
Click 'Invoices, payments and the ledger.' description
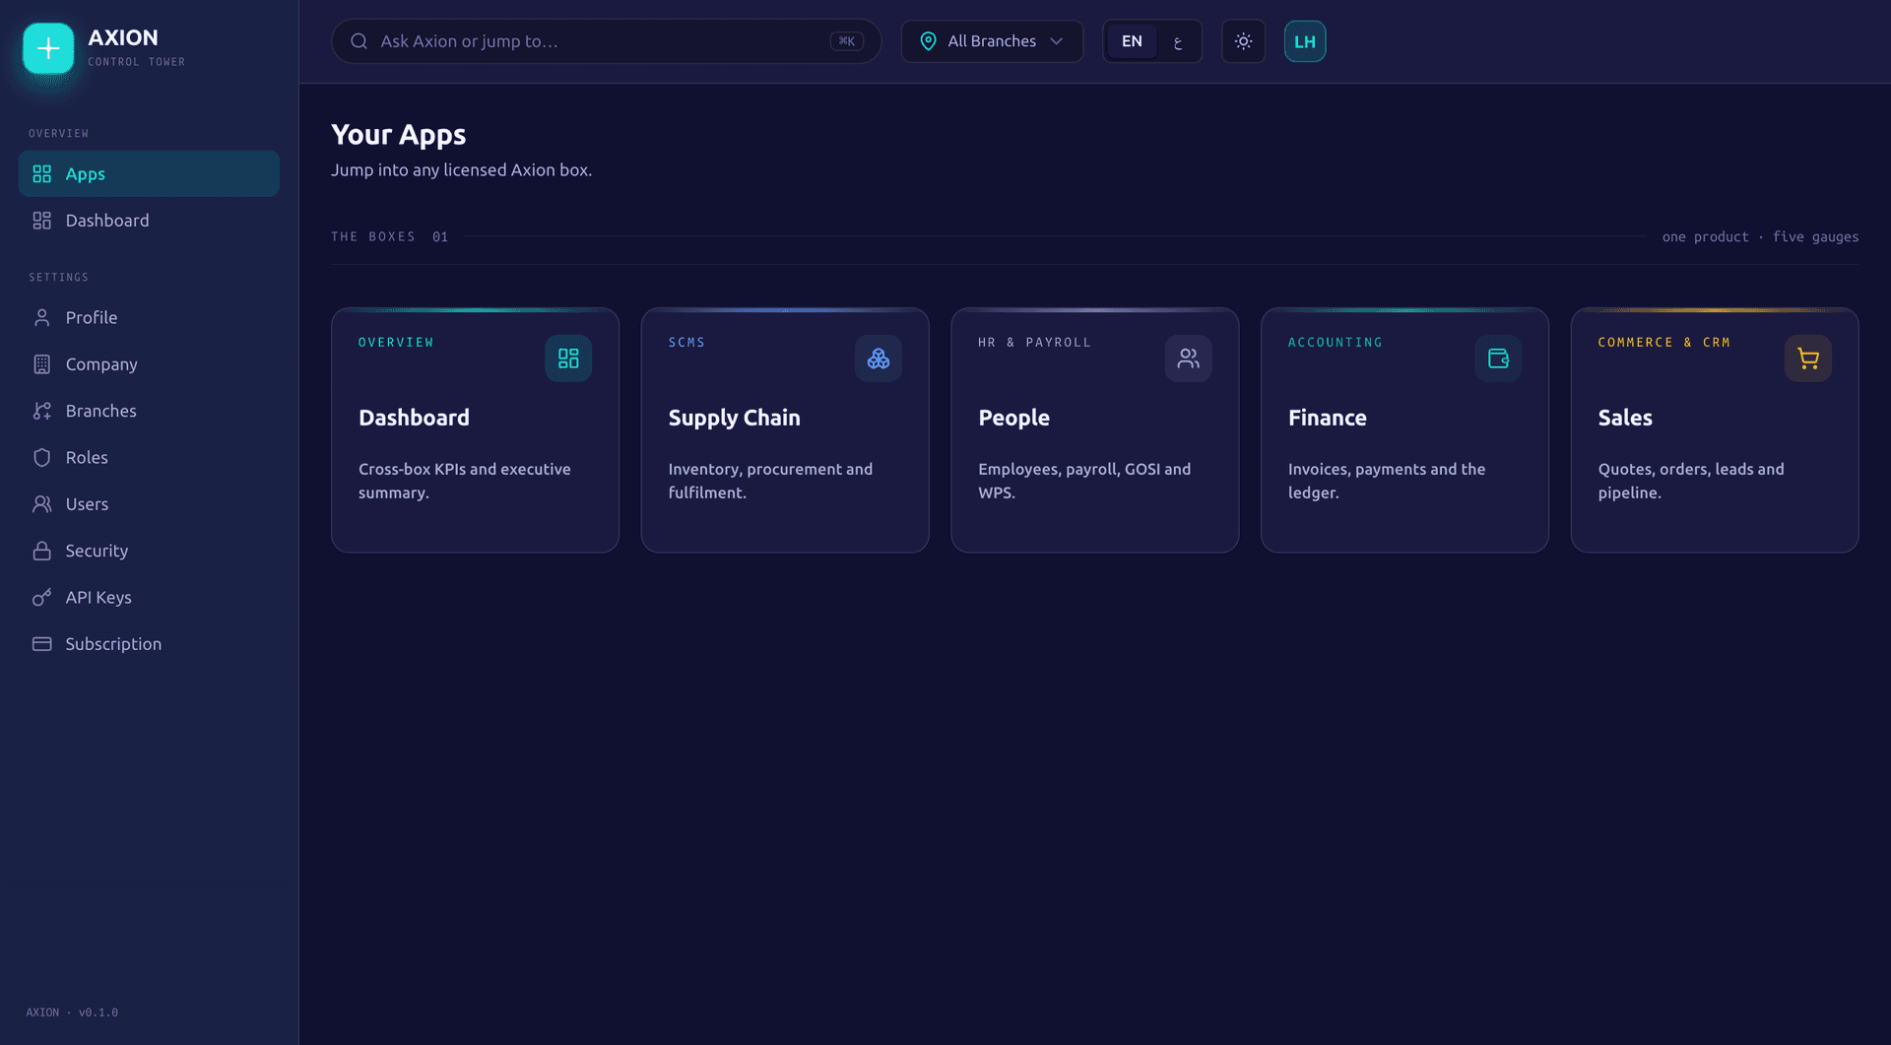point(1387,481)
